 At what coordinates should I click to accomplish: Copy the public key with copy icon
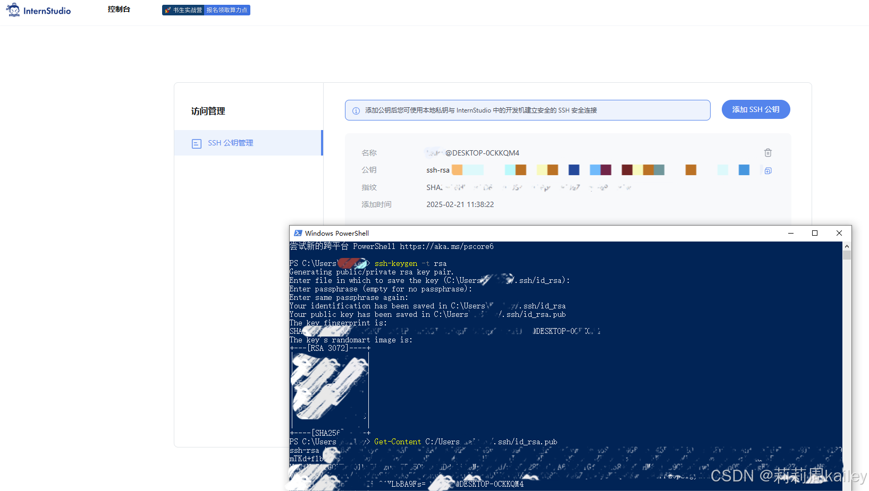coord(768,170)
